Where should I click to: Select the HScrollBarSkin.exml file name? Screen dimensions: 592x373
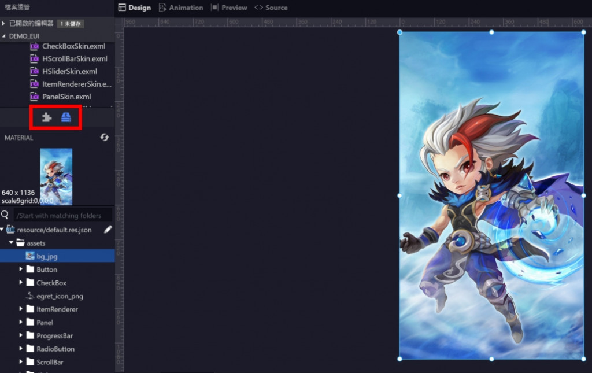coord(75,58)
